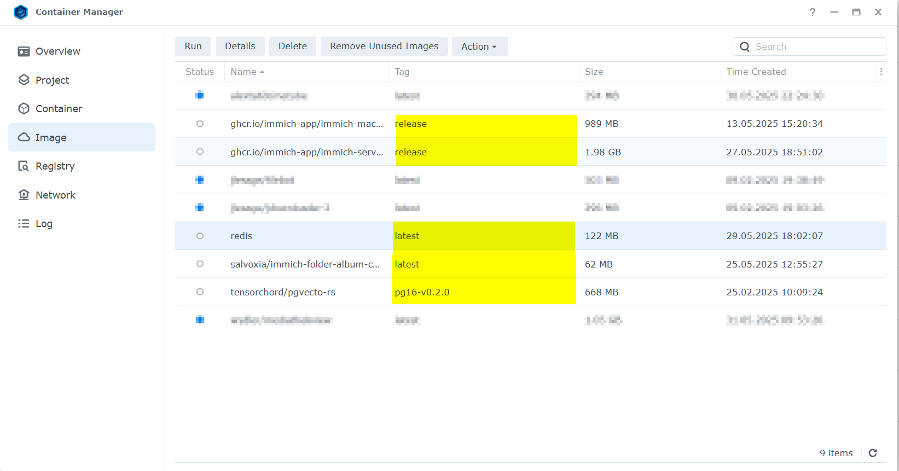Click Remove Unused Images button
Viewport: 899px width, 471px height.
pyautogui.click(x=384, y=46)
